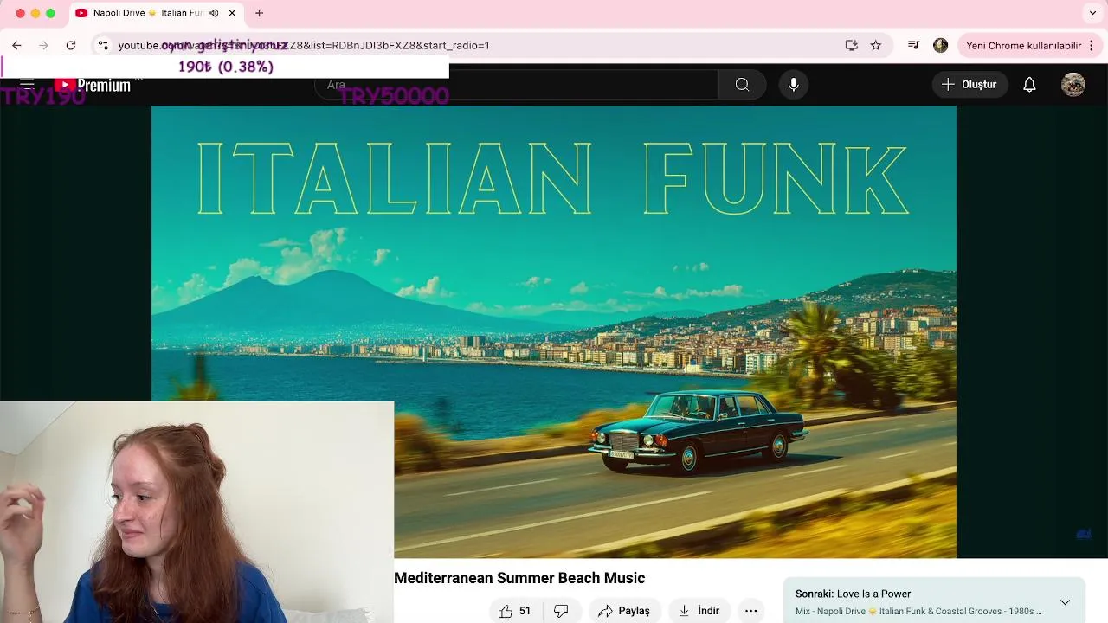Click the address bar URL
Image resolution: width=1108 pixels, height=623 pixels.
(304, 45)
